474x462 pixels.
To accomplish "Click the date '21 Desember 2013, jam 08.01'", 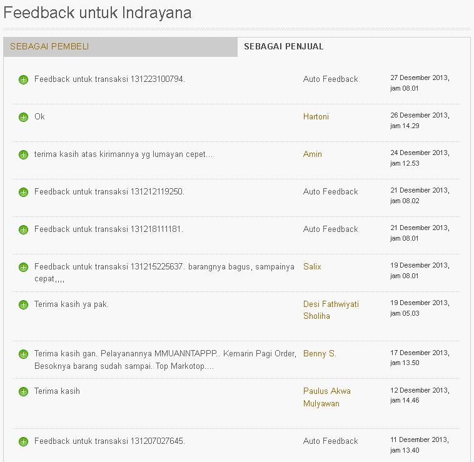I will click(x=420, y=233).
